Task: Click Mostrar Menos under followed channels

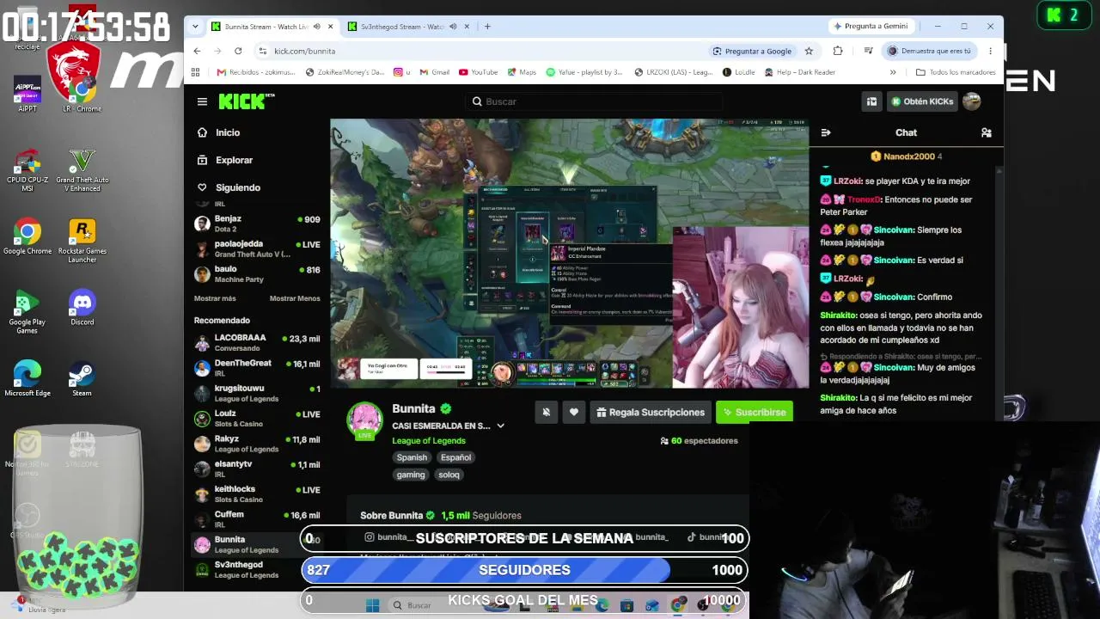Action: (x=295, y=298)
